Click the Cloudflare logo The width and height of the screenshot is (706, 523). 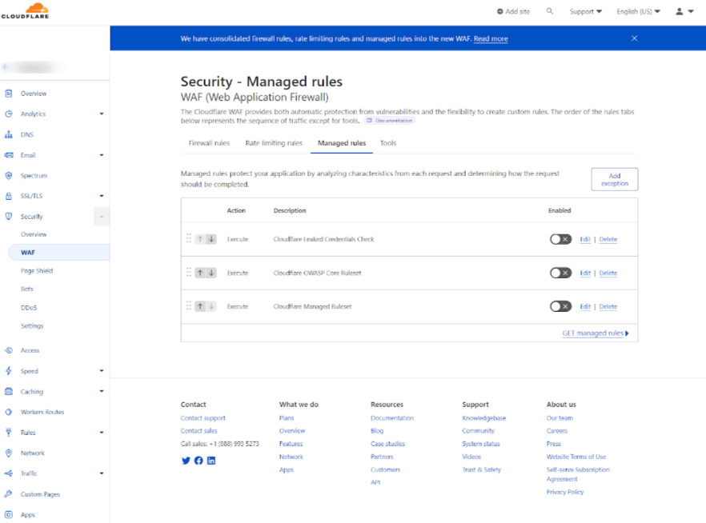tap(26, 10)
